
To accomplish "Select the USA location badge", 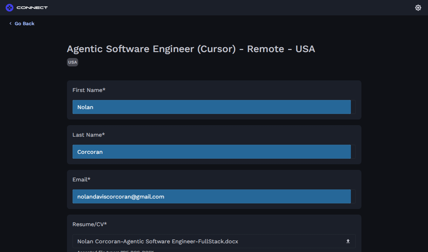I will pos(73,62).
